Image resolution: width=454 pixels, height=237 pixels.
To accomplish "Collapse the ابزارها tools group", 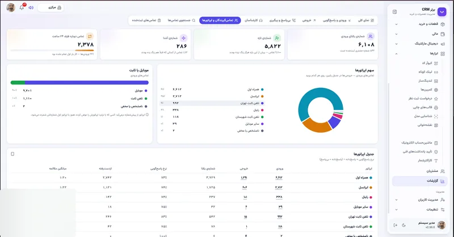I will (x=420, y=53).
